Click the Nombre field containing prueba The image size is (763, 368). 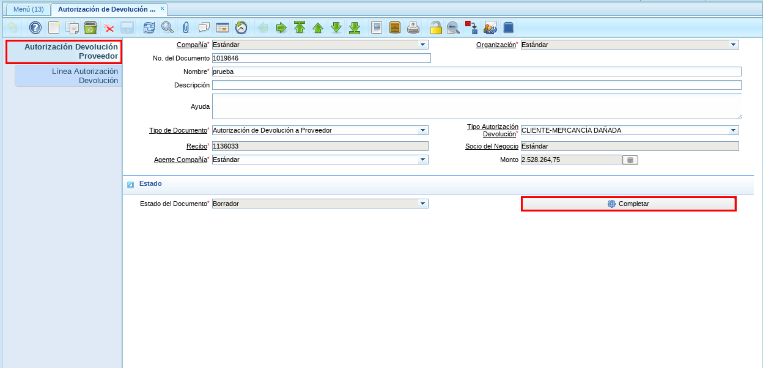click(477, 72)
